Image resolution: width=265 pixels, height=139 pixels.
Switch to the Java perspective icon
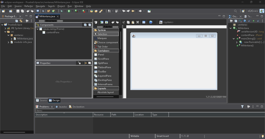coord(262,11)
